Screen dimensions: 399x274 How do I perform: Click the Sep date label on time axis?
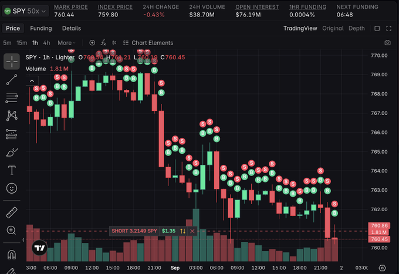click(175, 268)
